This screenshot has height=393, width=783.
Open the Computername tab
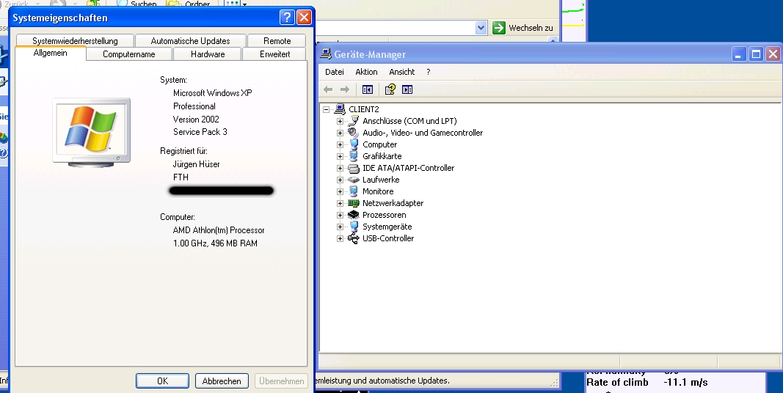[129, 54]
